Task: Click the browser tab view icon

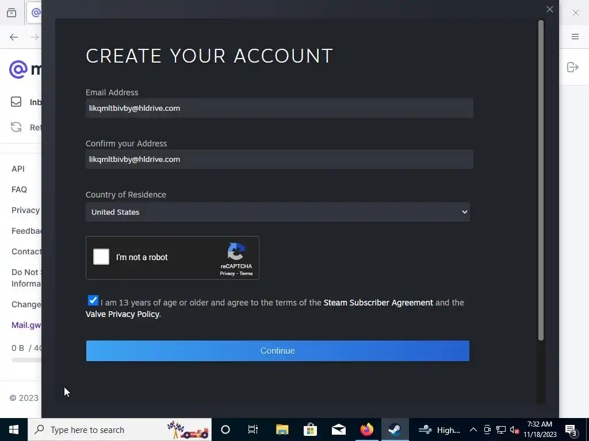Action: 12,13
